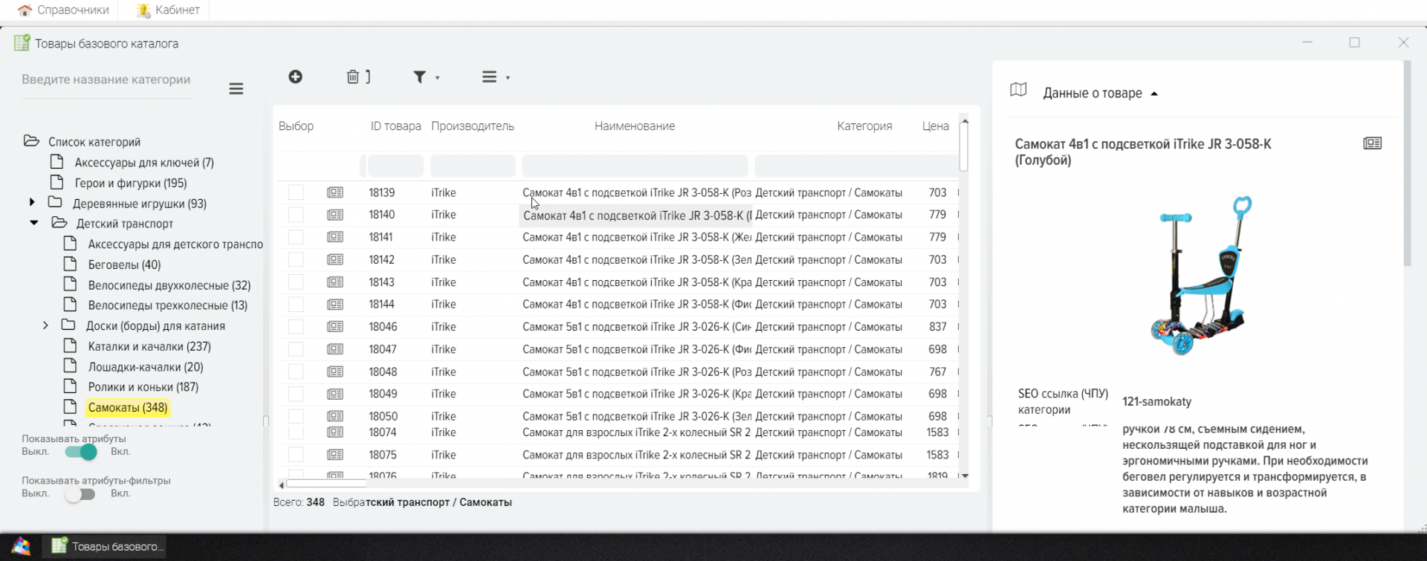Open the list view menu icon in toolbar

[x=495, y=77]
